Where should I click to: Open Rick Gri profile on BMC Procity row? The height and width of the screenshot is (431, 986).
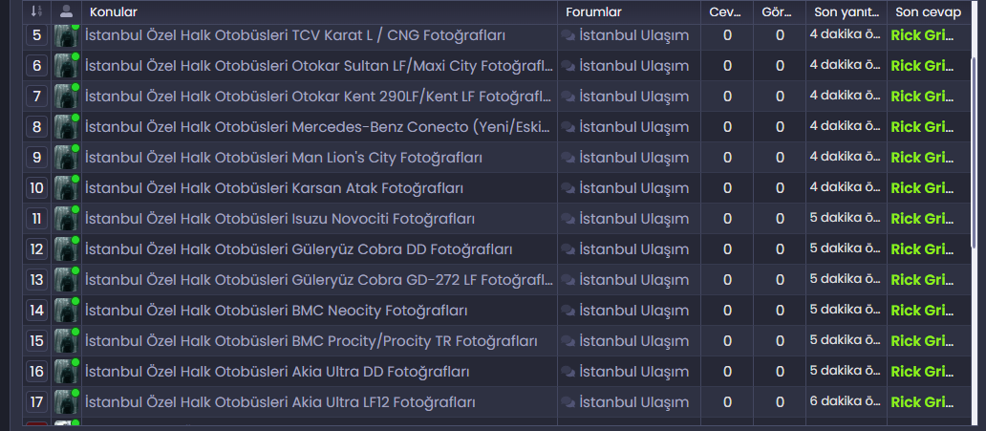pos(919,341)
